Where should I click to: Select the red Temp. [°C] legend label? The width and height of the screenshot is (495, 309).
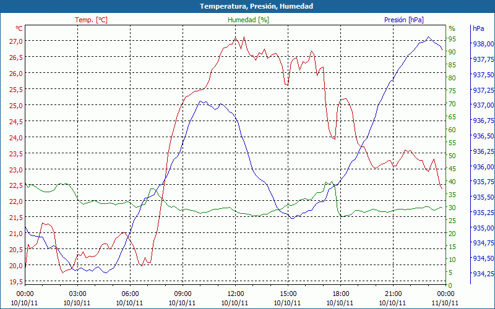(91, 20)
